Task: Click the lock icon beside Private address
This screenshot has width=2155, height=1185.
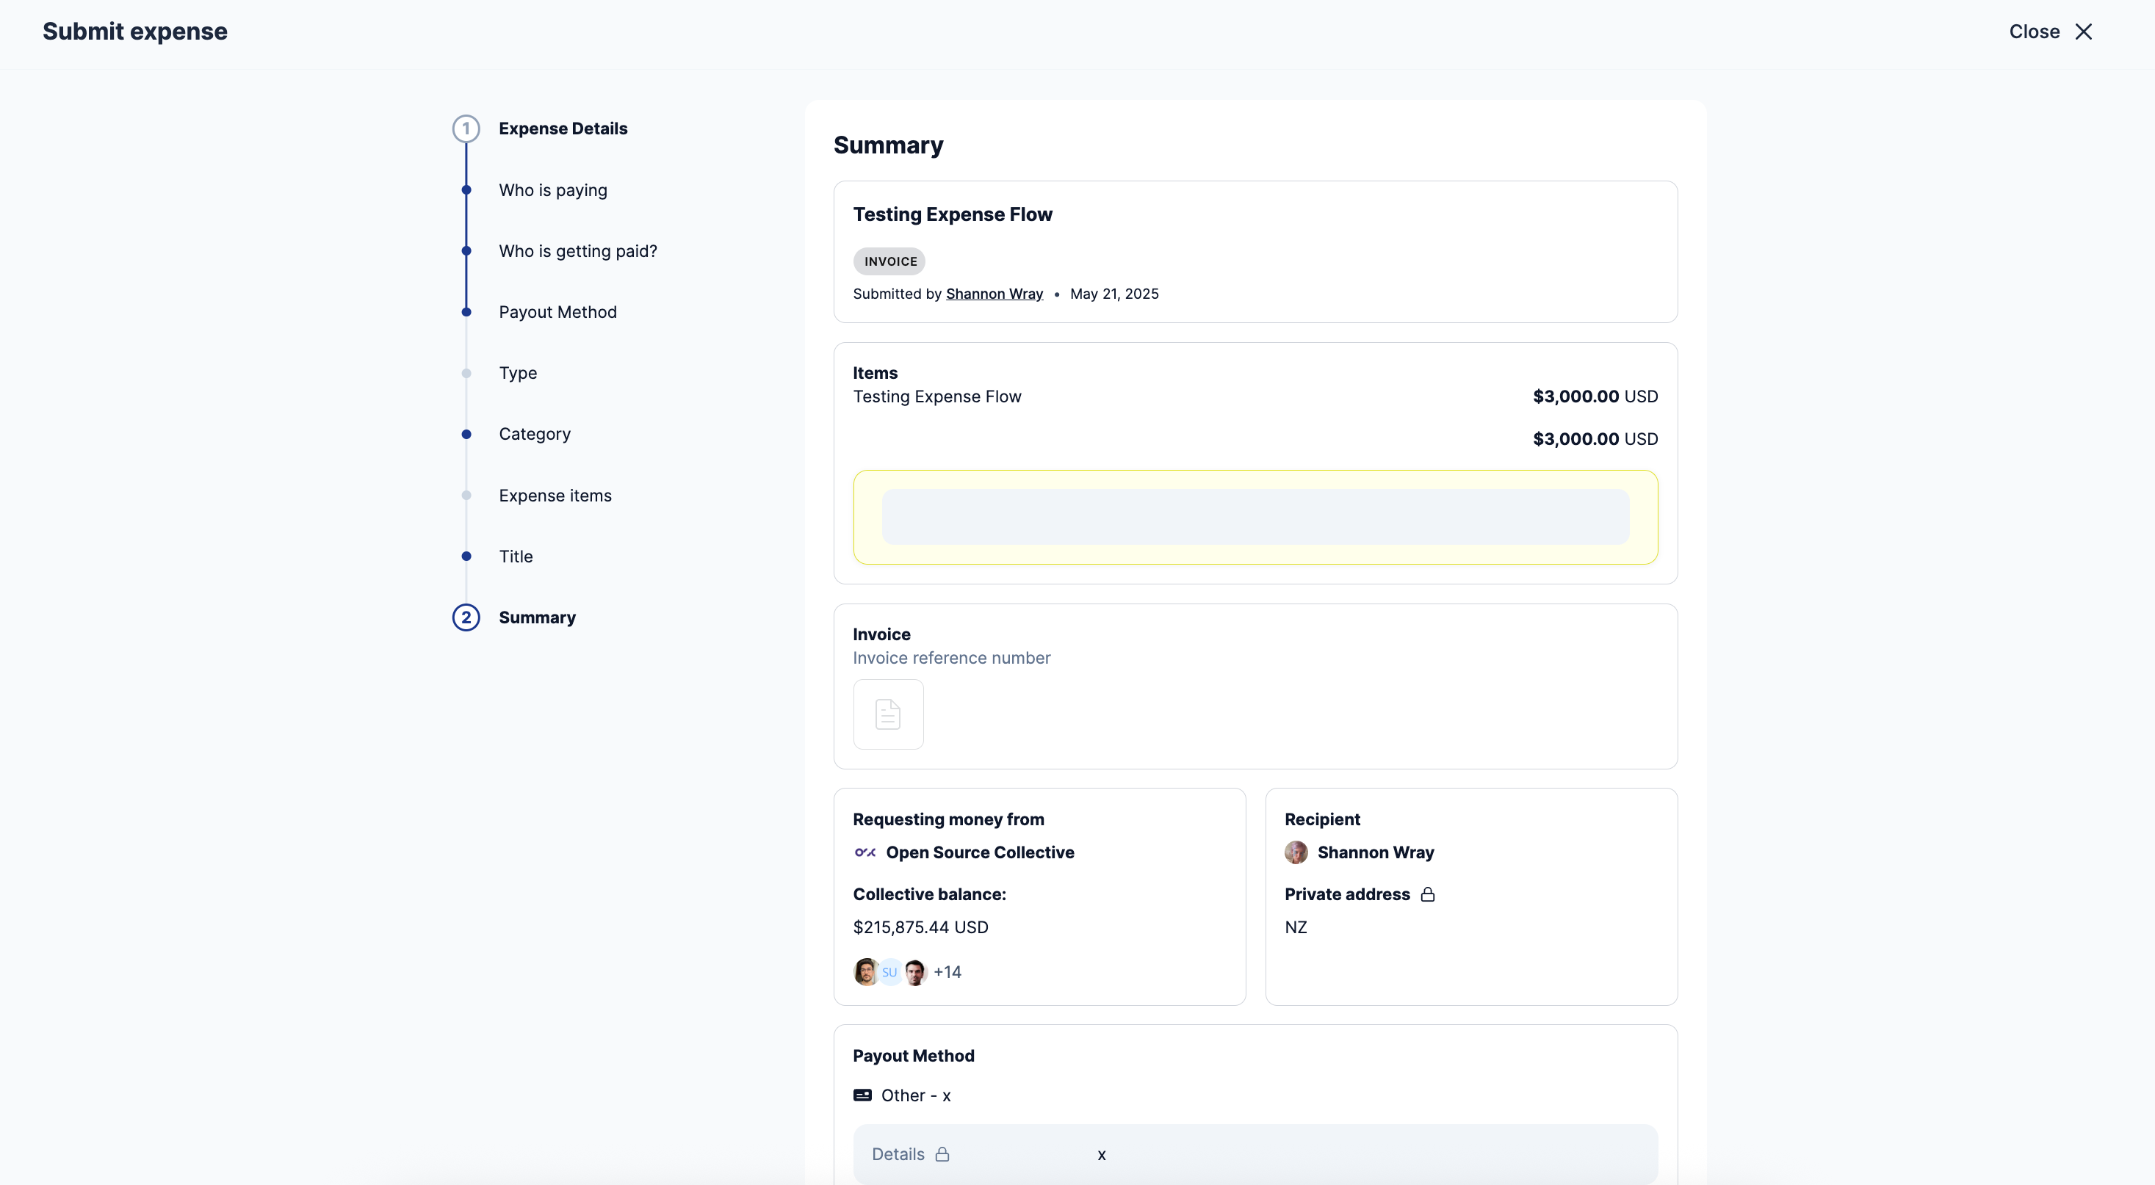Action: (x=1428, y=894)
